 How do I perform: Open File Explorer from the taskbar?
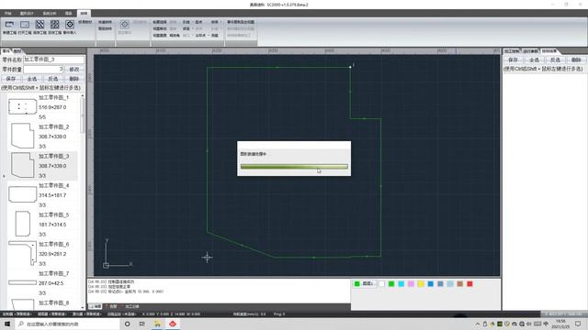pos(157,324)
